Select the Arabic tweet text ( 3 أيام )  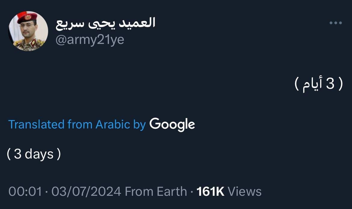click(x=319, y=84)
